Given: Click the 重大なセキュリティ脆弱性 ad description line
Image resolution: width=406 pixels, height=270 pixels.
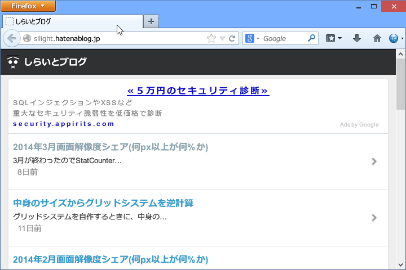Looking at the screenshot, I should (x=87, y=114).
